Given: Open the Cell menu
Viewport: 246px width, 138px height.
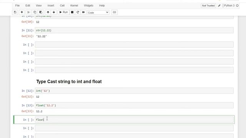Looking at the screenshot, I should [x=62, y=5].
